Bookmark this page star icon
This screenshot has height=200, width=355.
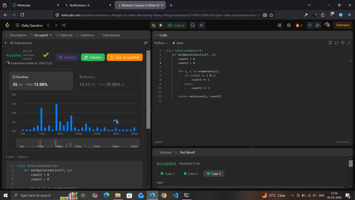(x=271, y=15)
